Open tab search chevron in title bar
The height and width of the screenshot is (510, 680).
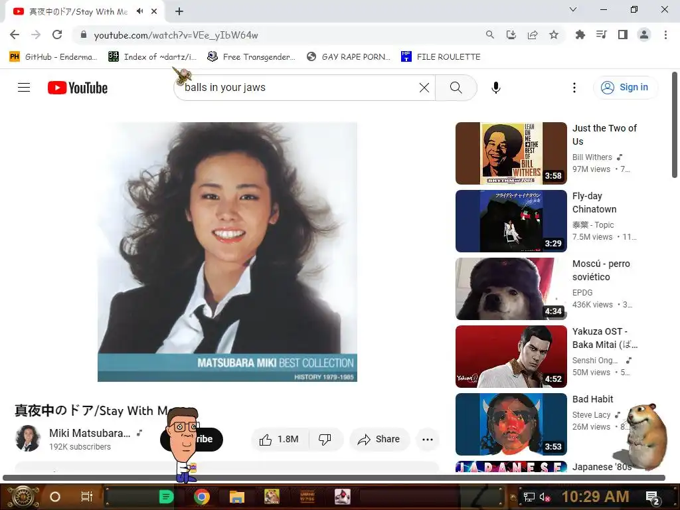pyautogui.click(x=573, y=9)
